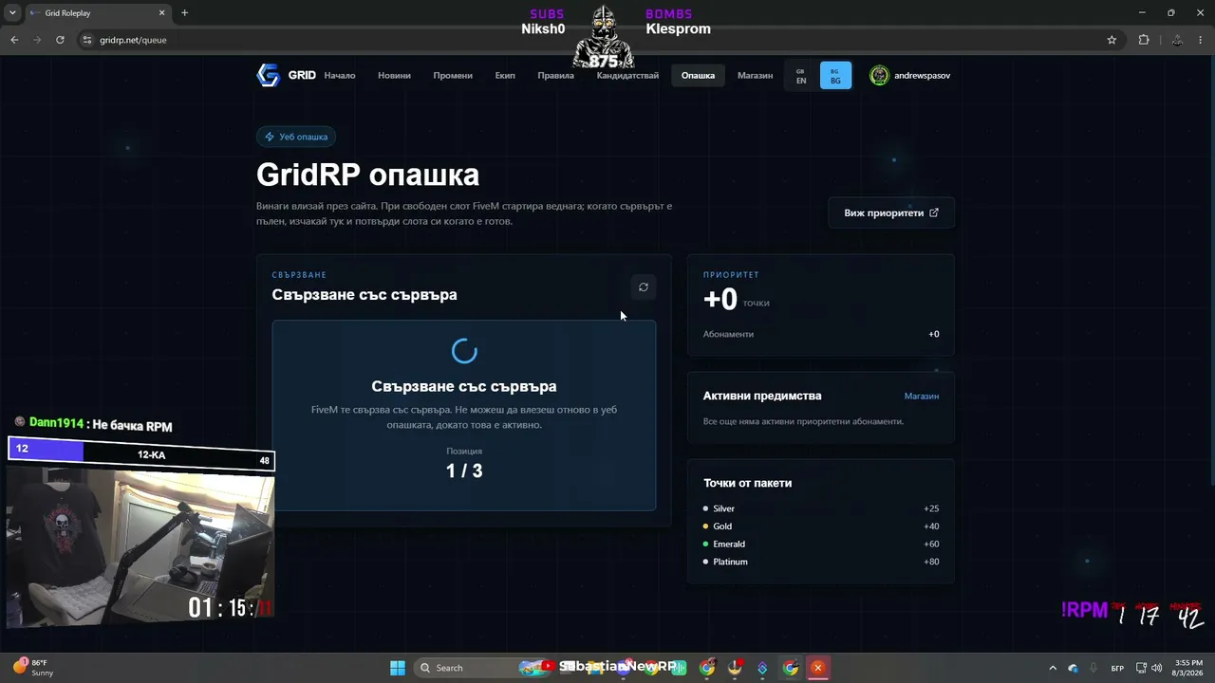Go to the Новини page
The height and width of the screenshot is (683, 1215).
click(394, 76)
